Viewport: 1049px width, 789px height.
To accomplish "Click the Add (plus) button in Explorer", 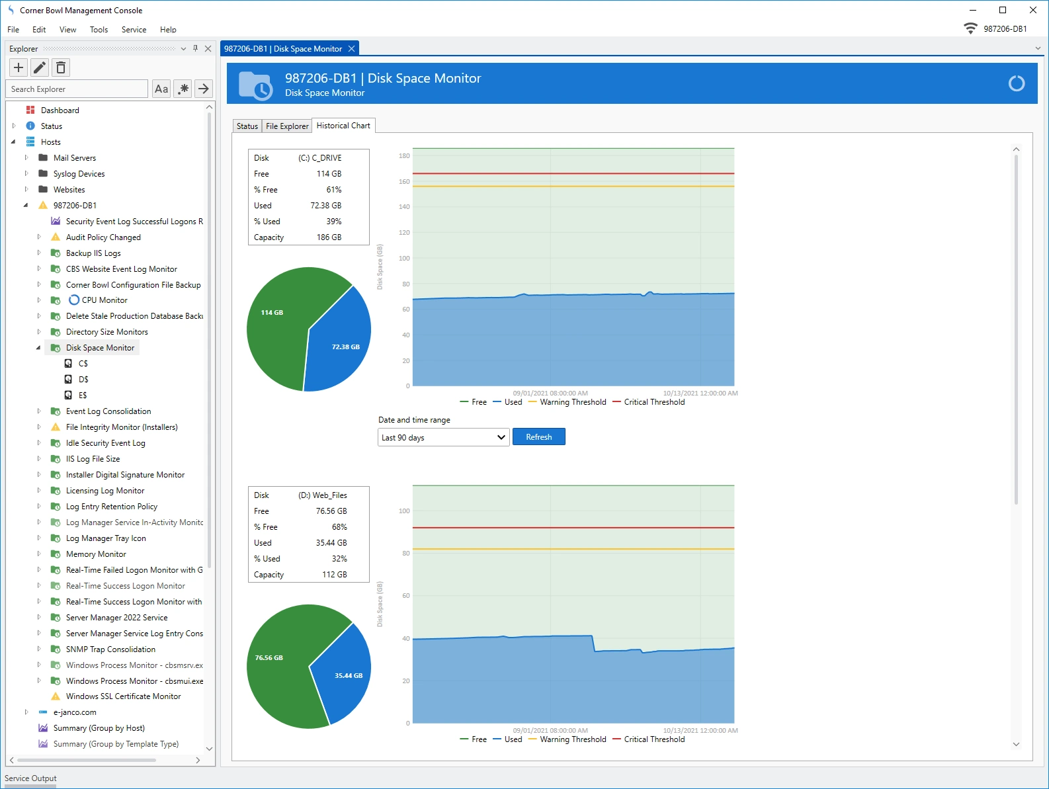I will pyautogui.click(x=19, y=67).
